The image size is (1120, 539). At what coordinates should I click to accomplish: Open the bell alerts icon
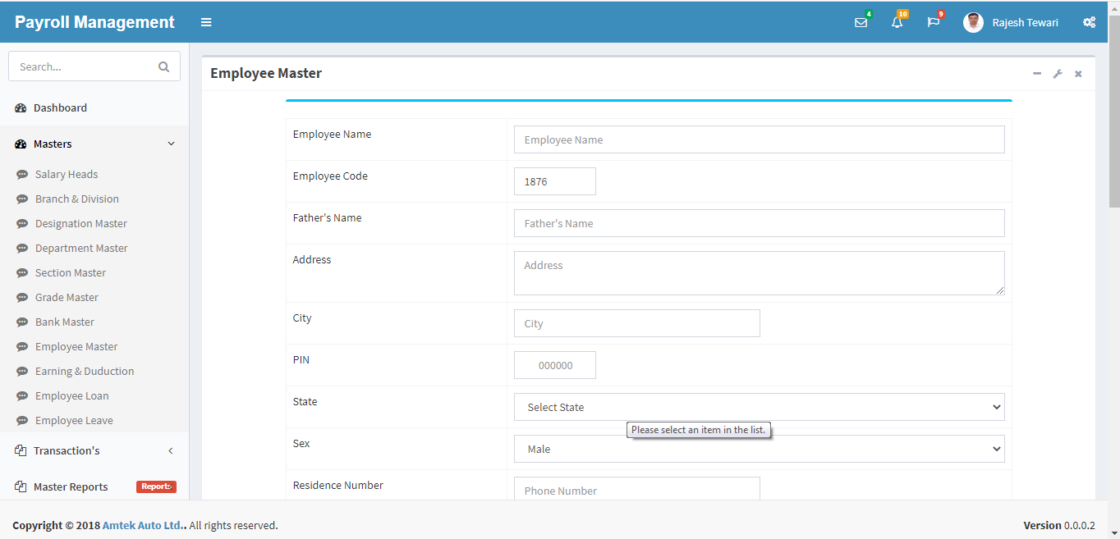(897, 22)
